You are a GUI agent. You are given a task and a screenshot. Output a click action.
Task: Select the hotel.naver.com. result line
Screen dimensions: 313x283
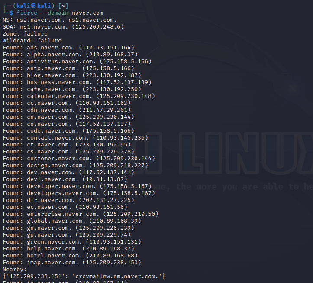click(70, 255)
